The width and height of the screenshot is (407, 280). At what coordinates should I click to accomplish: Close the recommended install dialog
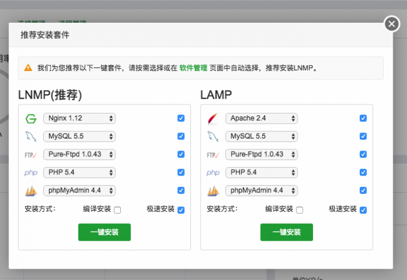coord(391,24)
